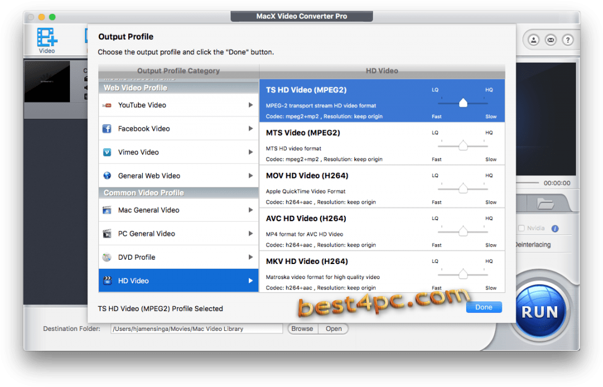Screen dimensions: 603x387
Task: Adjust AVC HD Video quality slider
Action: pos(463,231)
